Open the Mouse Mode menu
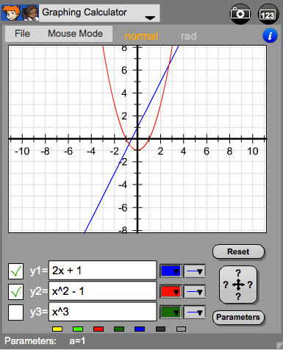283x350 pixels. coord(75,34)
